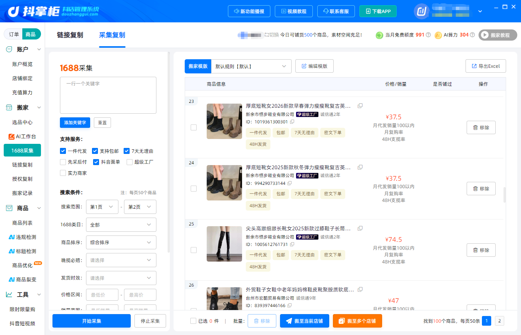Open 商品列表 in the sidebar

tap(22, 223)
